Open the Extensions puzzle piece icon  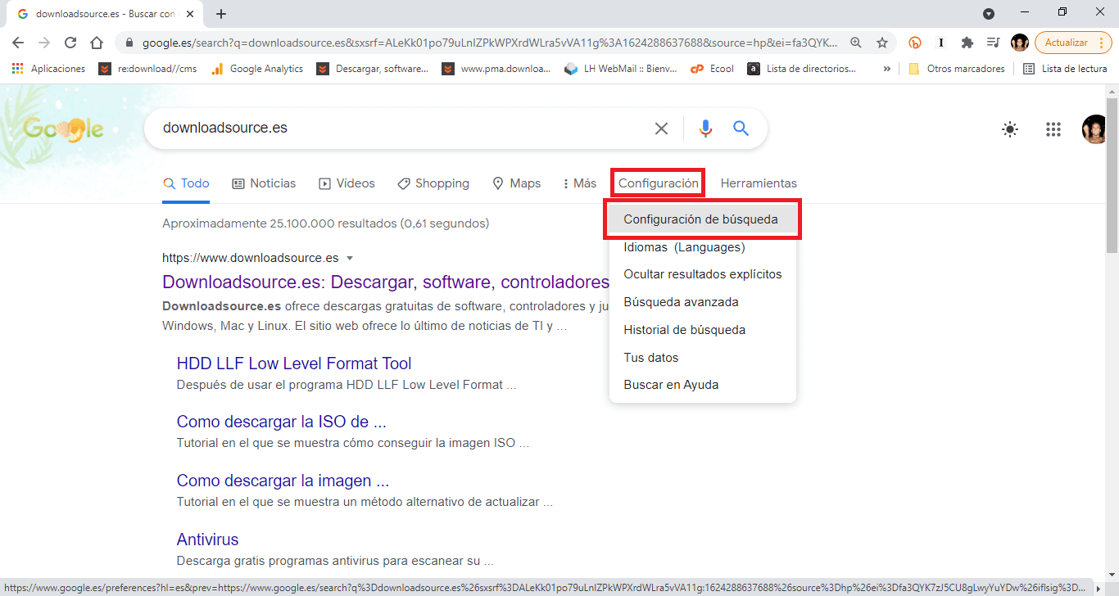coord(967,43)
